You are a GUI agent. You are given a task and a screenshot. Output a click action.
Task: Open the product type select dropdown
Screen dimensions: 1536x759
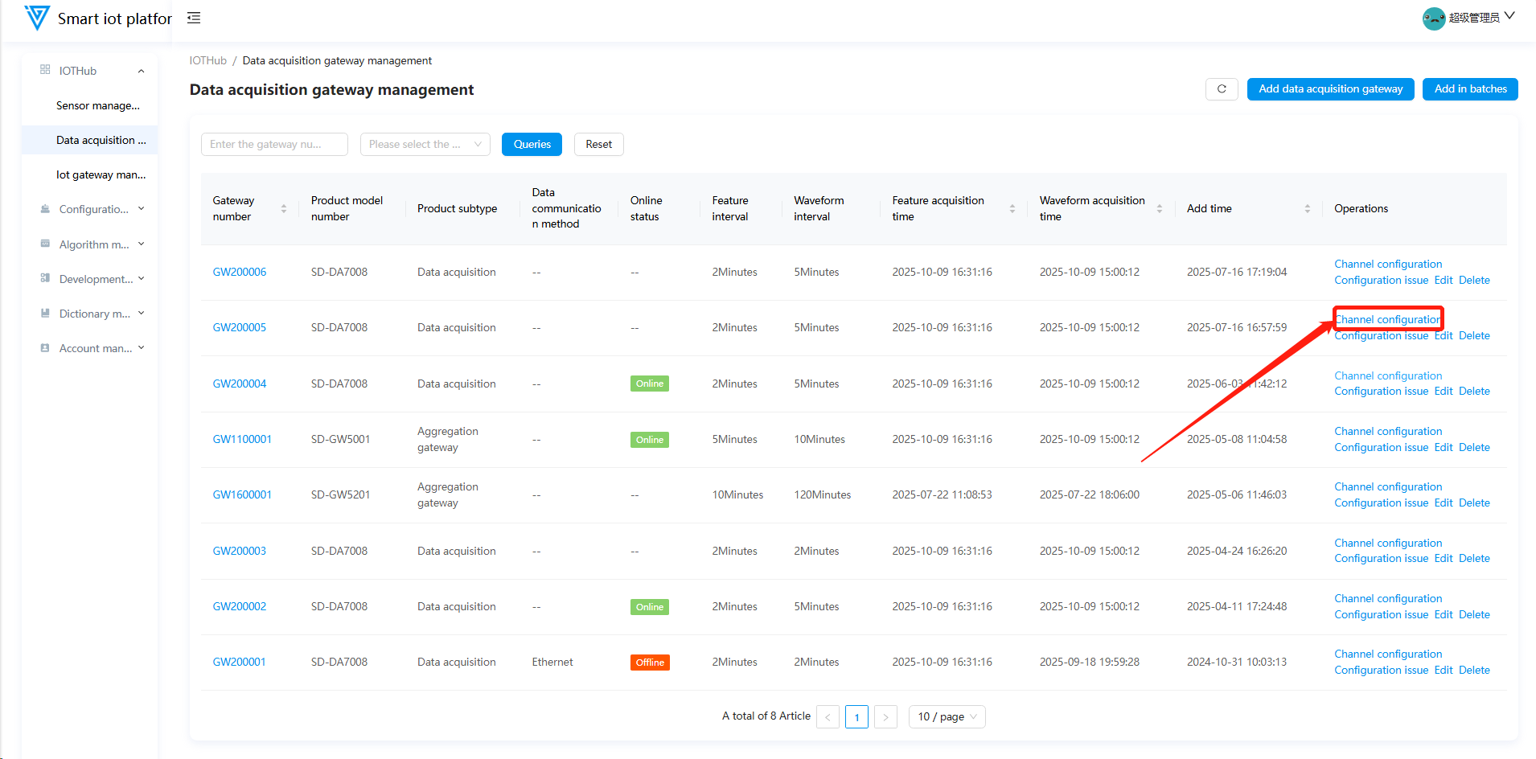click(425, 145)
